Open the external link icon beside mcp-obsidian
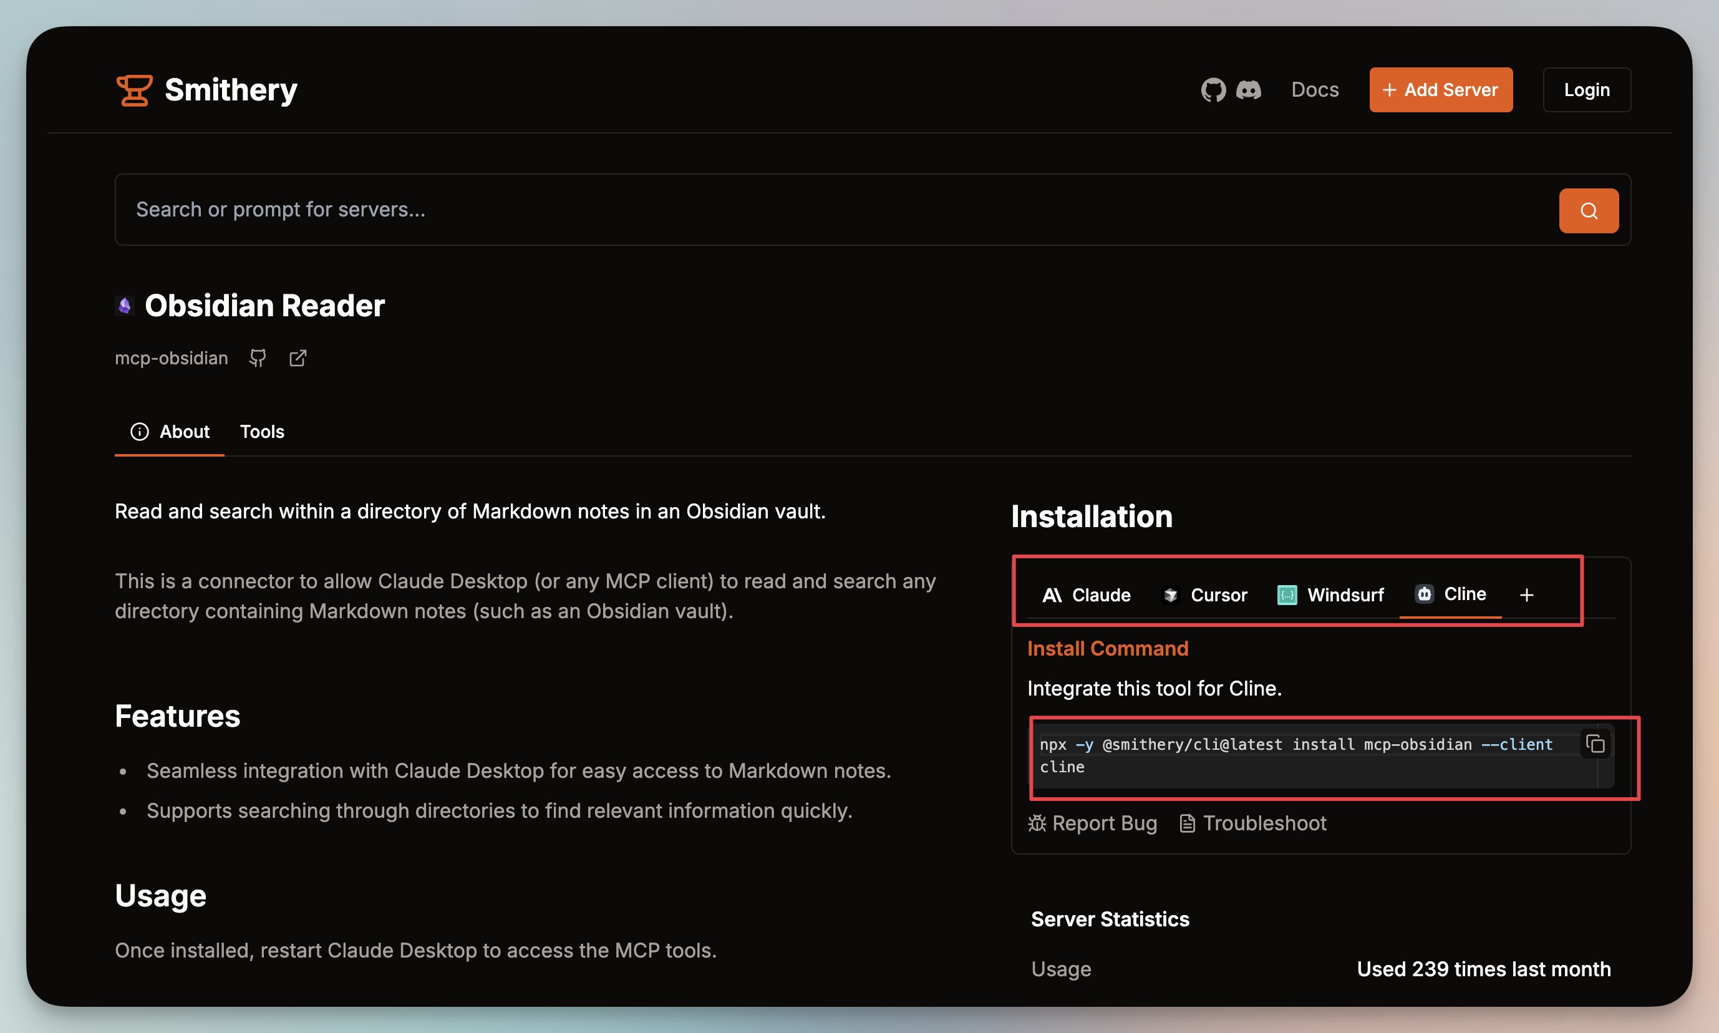 click(298, 358)
